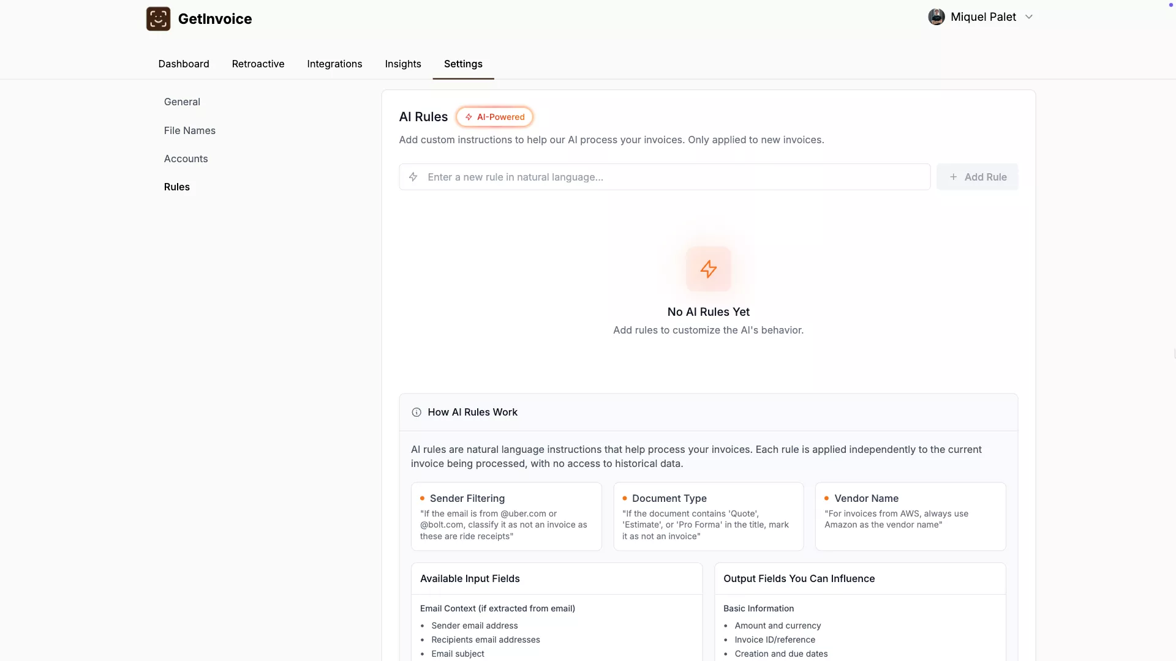
Task: Select General in the settings sidebar
Action: [x=182, y=102]
